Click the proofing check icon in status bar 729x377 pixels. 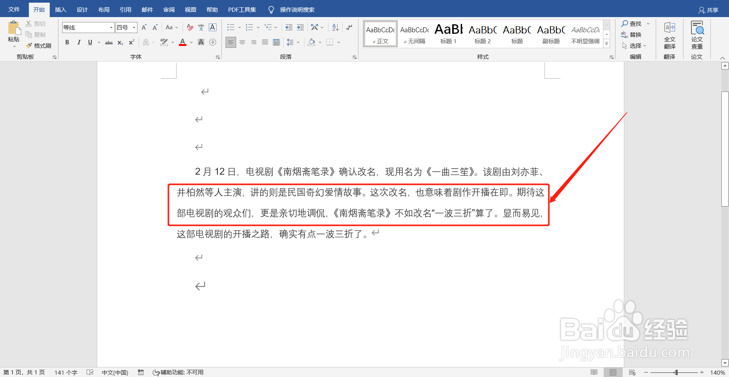pos(90,372)
